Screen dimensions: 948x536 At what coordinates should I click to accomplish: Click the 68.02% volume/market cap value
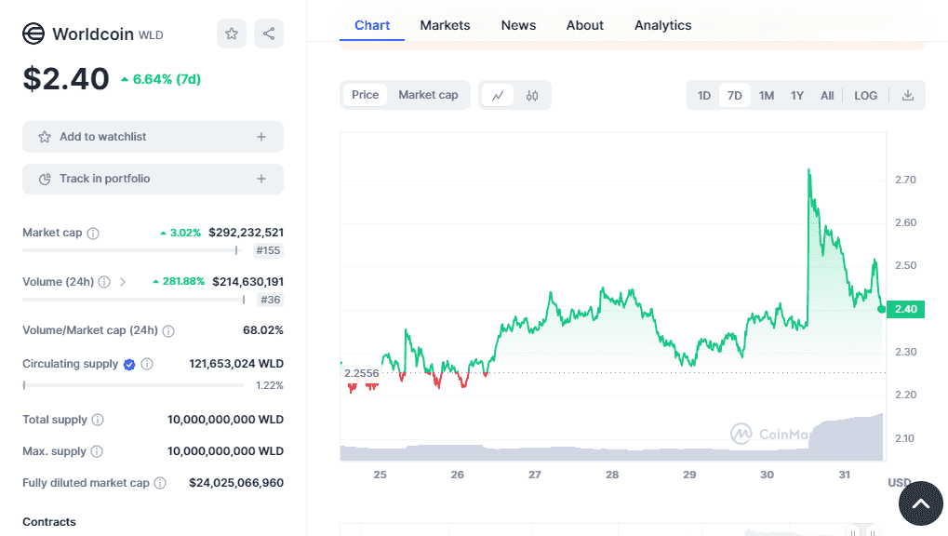tap(263, 330)
